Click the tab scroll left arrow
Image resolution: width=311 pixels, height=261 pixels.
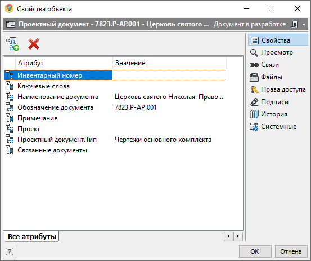(229, 236)
